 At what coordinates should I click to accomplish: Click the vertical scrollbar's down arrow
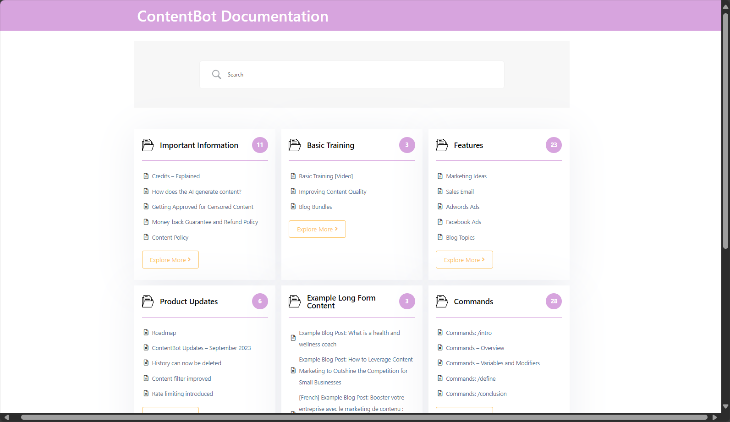point(725,406)
